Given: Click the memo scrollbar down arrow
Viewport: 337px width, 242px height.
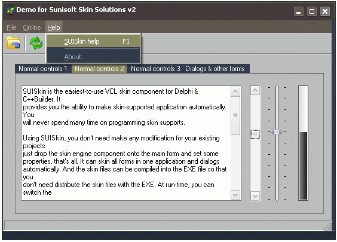Looking at the screenshot, I should coord(235,195).
